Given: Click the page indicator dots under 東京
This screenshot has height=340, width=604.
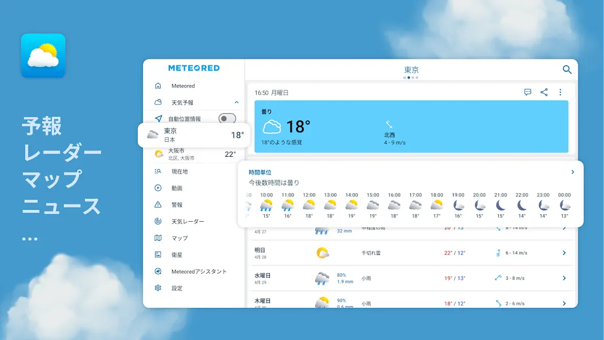Looking at the screenshot, I should pyautogui.click(x=411, y=78).
